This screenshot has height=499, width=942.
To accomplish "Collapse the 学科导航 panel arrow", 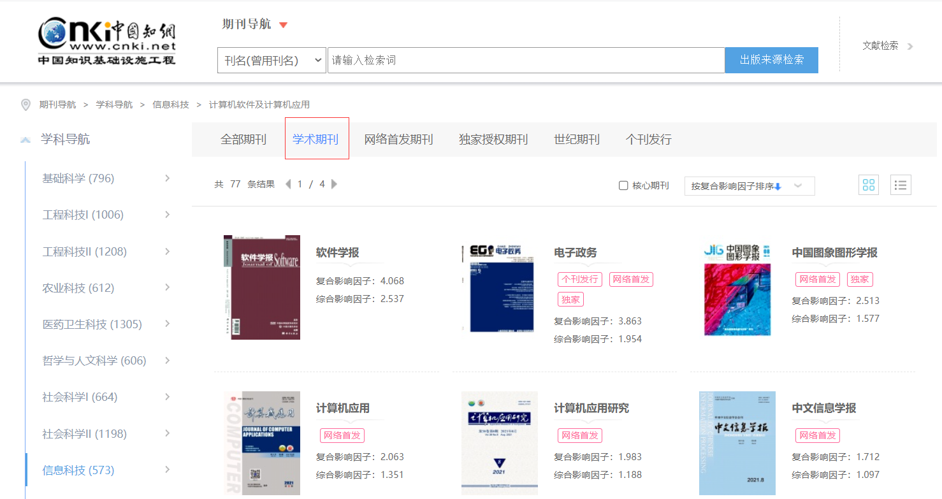I will click(x=25, y=138).
